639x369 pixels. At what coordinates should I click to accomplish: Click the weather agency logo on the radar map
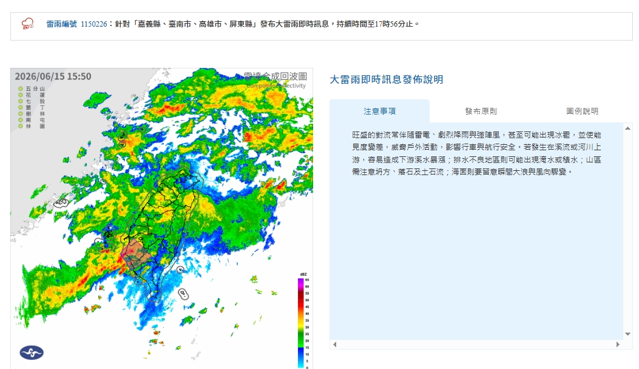tap(32, 352)
